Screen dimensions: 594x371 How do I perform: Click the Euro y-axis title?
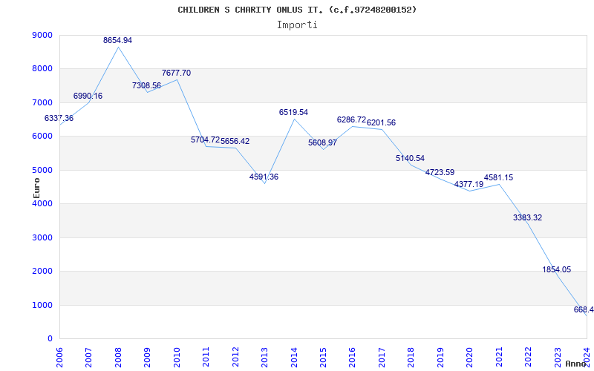tap(36, 188)
